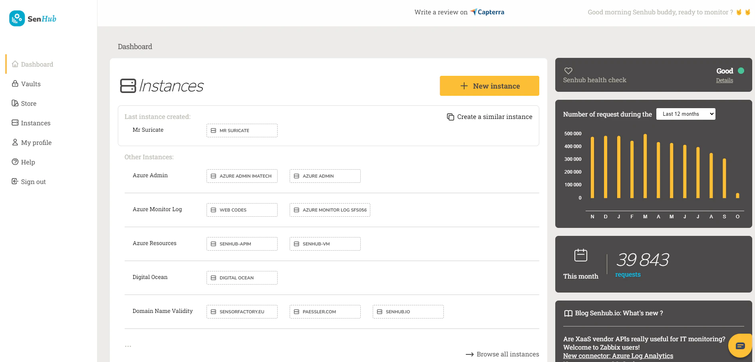Open the Dashboard from the sidebar

click(x=37, y=64)
